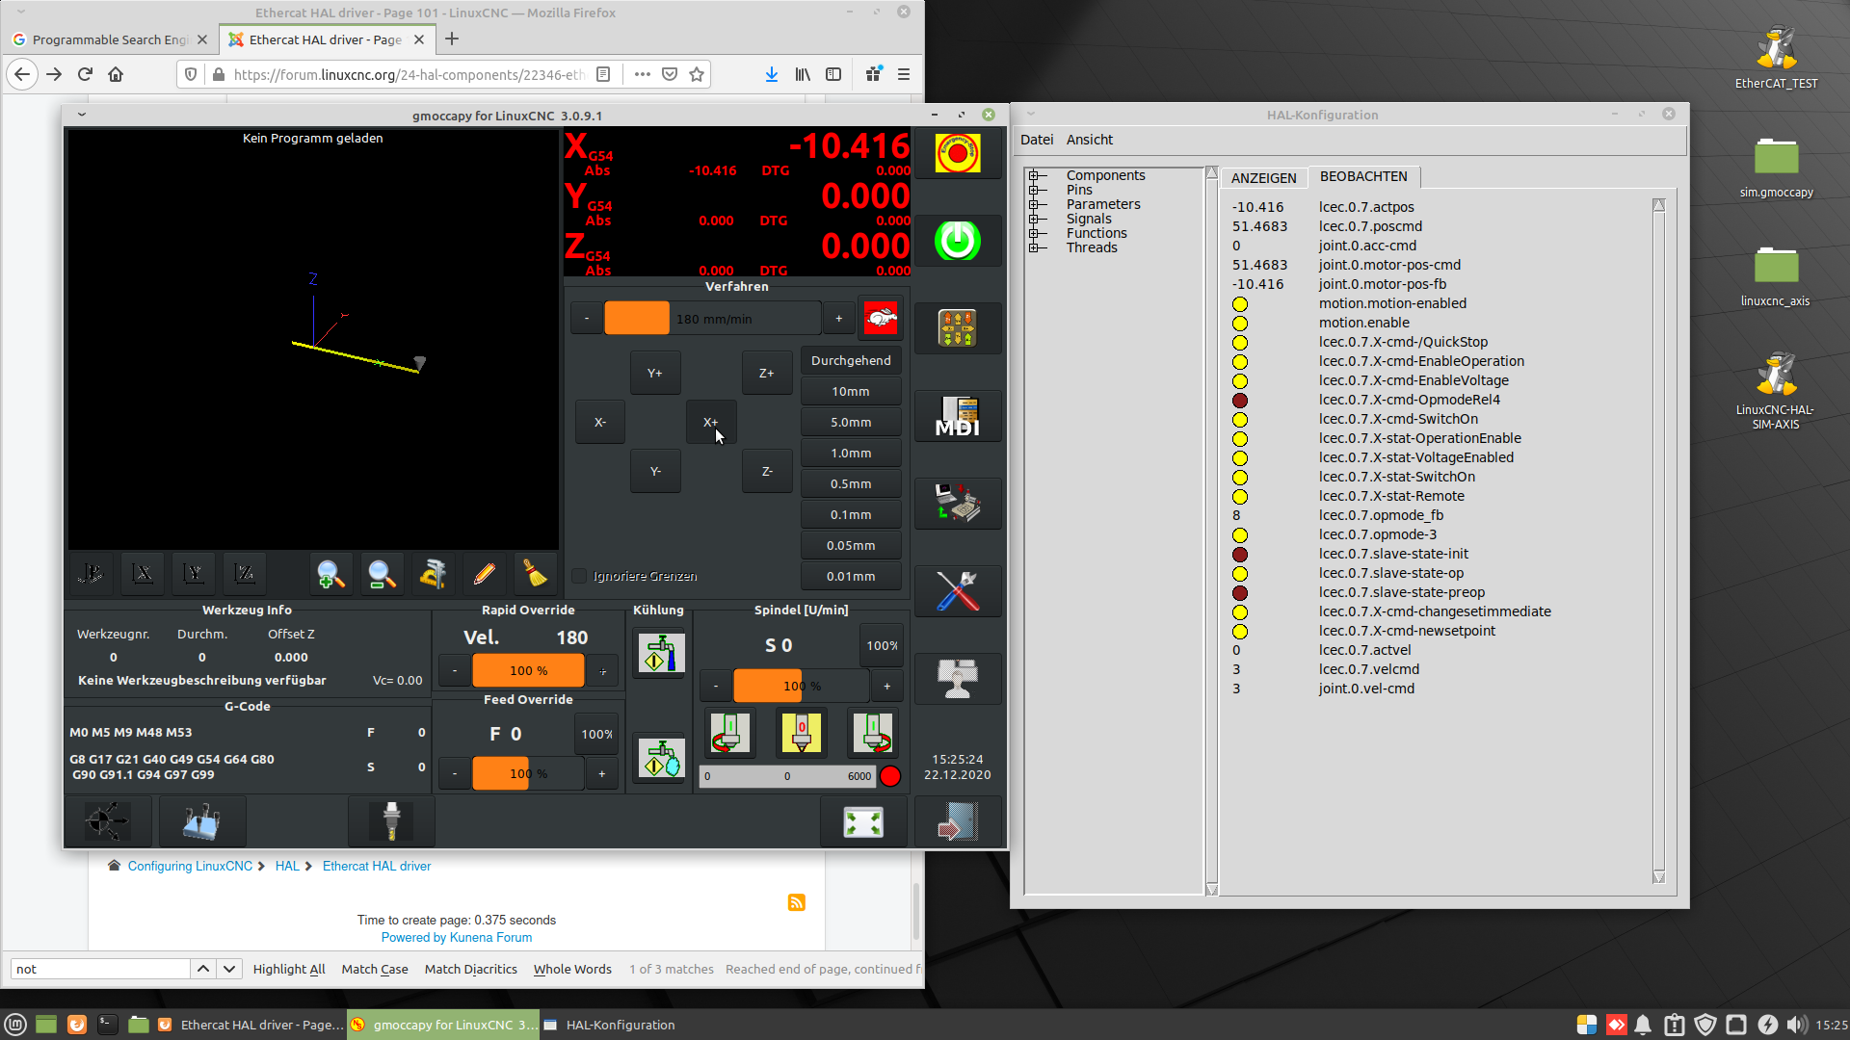
Task: Open the homing options icon in bottom bar
Action: (x=107, y=822)
